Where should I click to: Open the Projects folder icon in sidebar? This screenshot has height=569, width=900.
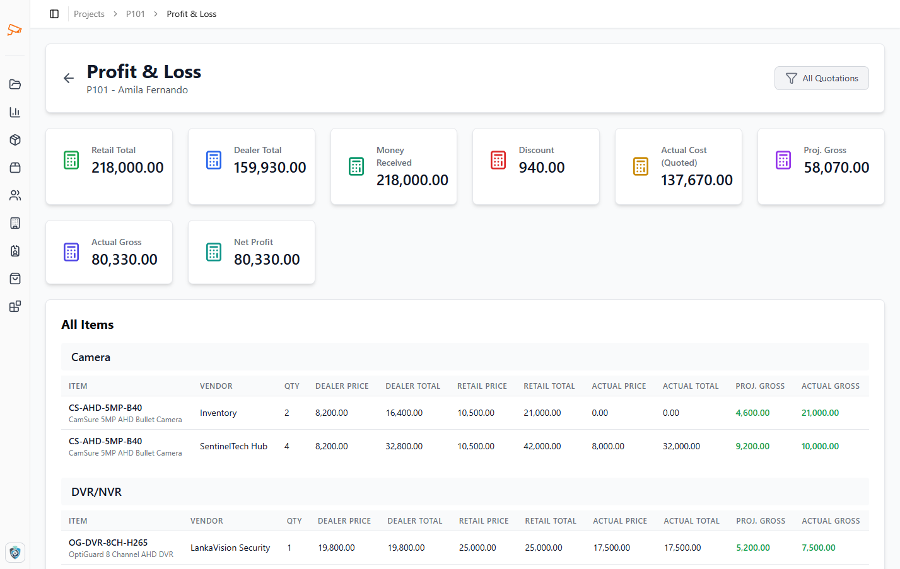point(15,84)
